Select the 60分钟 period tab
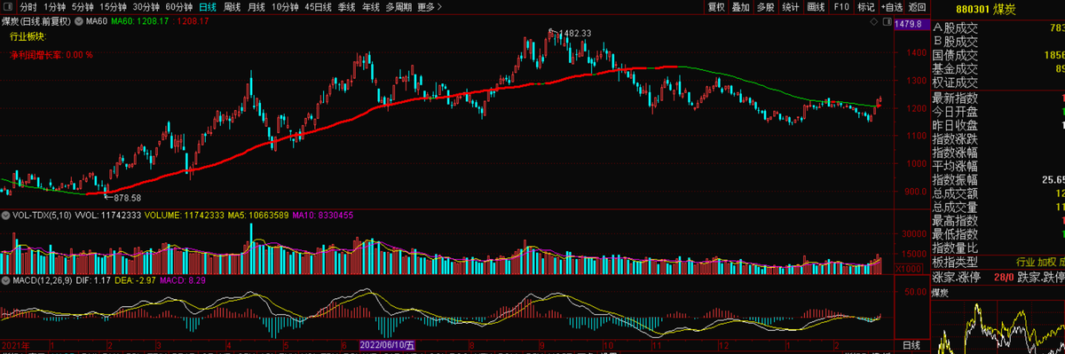Screen dimensions: 1065x354 pyautogui.click(x=179, y=6)
